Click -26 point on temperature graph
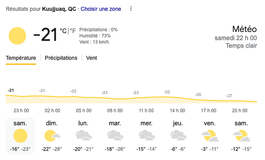 coord(198,95)
